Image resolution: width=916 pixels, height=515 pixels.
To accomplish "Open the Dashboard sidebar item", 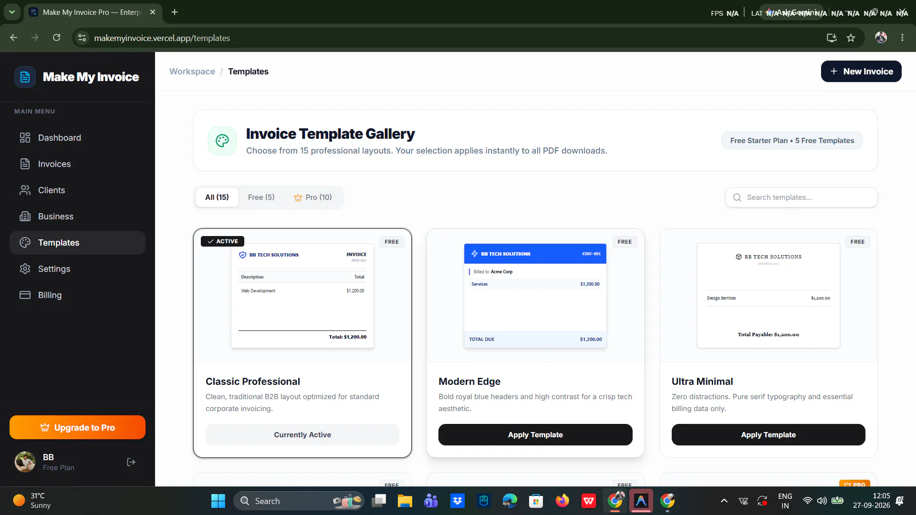I will 77,138.
